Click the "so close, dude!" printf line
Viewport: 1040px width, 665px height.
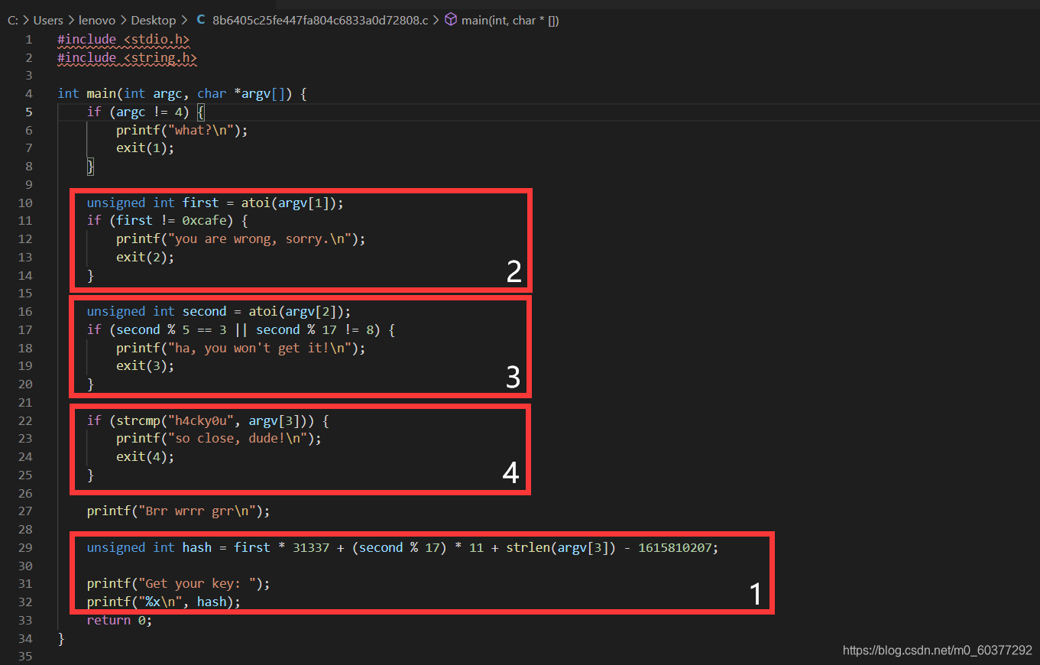point(219,438)
